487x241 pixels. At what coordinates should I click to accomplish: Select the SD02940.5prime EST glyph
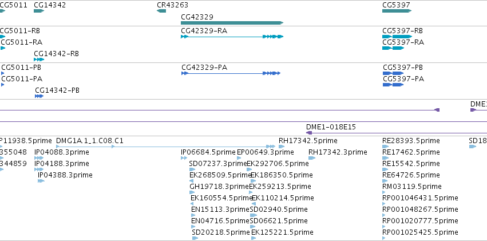(x=254, y=216)
